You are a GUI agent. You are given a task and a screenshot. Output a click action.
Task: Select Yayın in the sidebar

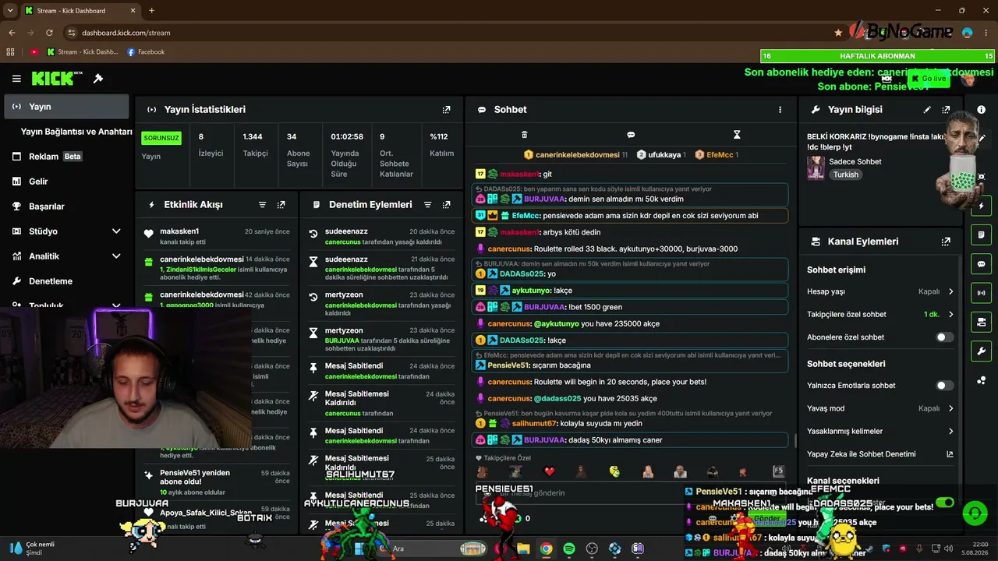coord(66,107)
